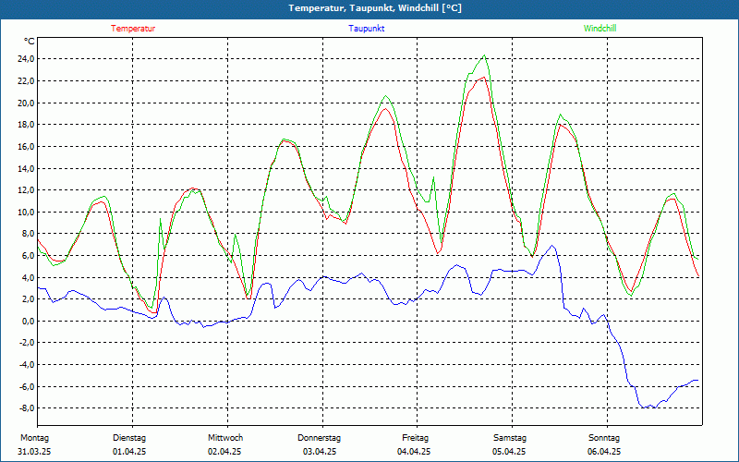Click the 14,0 y-axis value
739x462 pixels.
coord(25,168)
